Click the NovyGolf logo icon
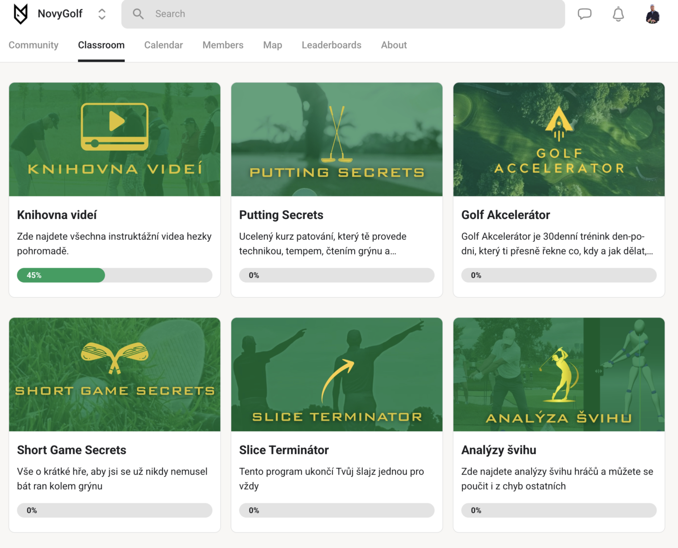Viewport: 678px width, 548px height. click(21, 14)
